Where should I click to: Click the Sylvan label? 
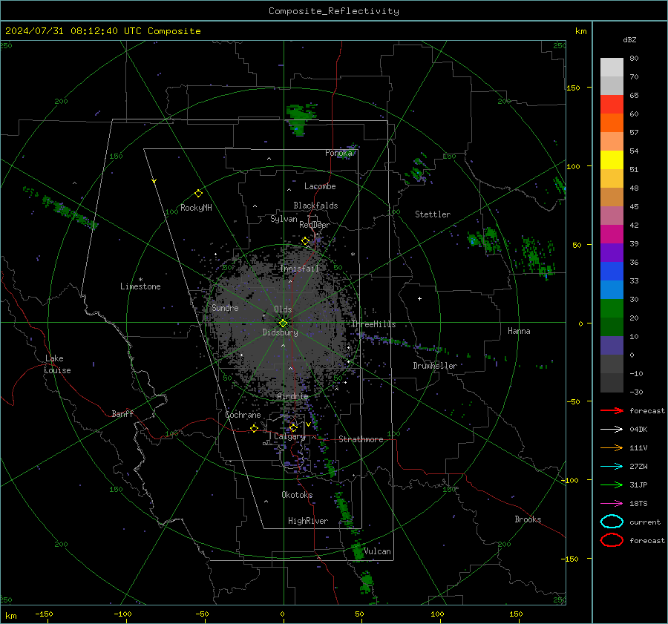(284, 219)
